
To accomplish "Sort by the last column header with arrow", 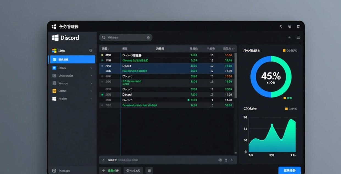I will pyautogui.click(x=229, y=48).
